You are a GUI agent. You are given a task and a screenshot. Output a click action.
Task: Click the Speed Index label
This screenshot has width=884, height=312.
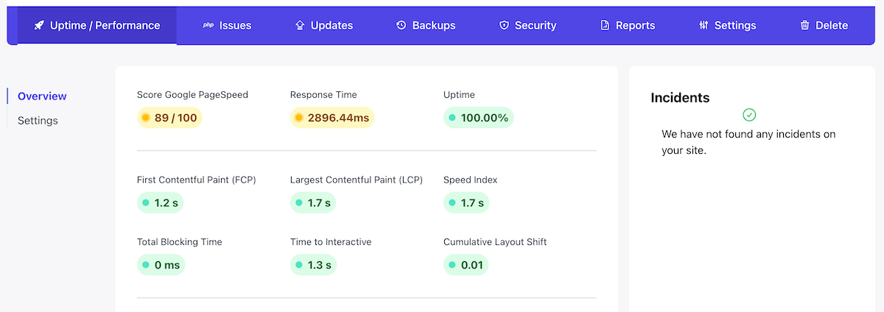[x=471, y=180]
